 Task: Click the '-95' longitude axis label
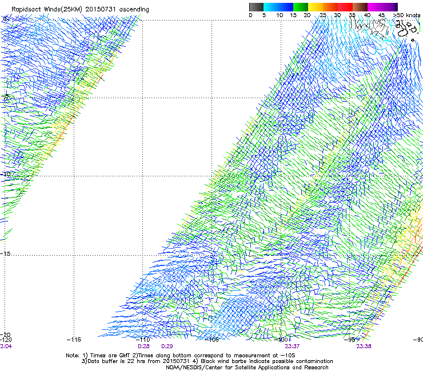point(350,340)
